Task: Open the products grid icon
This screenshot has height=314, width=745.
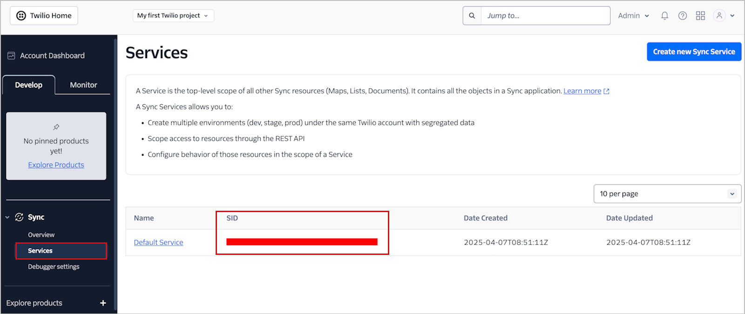Action: tap(700, 16)
